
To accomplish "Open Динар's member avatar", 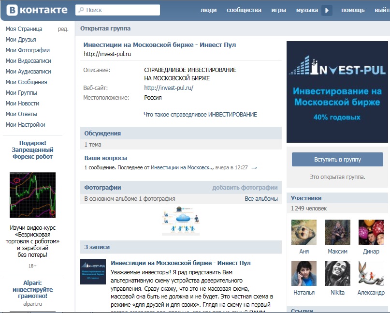I will (x=371, y=232).
